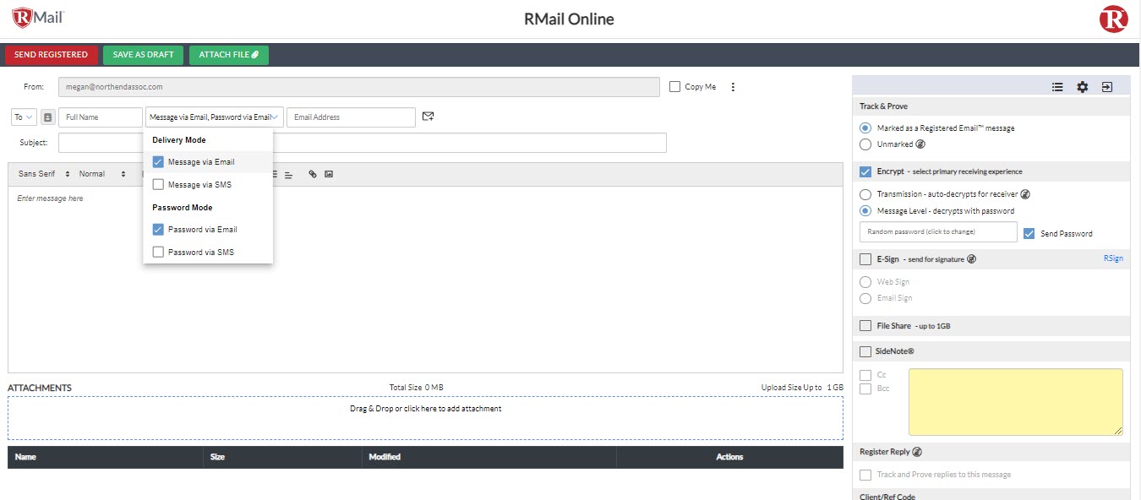Image resolution: width=1141 pixels, height=500 pixels.
Task: Click the Subject input field
Action: click(x=363, y=143)
